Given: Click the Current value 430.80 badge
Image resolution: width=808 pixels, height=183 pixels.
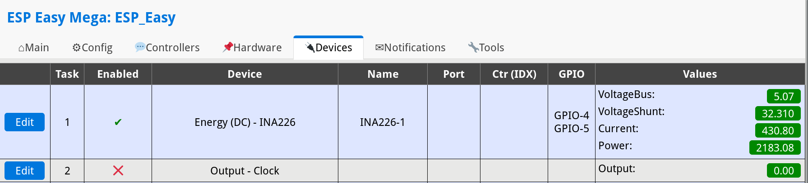Looking at the screenshot, I should tap(778, 131).
